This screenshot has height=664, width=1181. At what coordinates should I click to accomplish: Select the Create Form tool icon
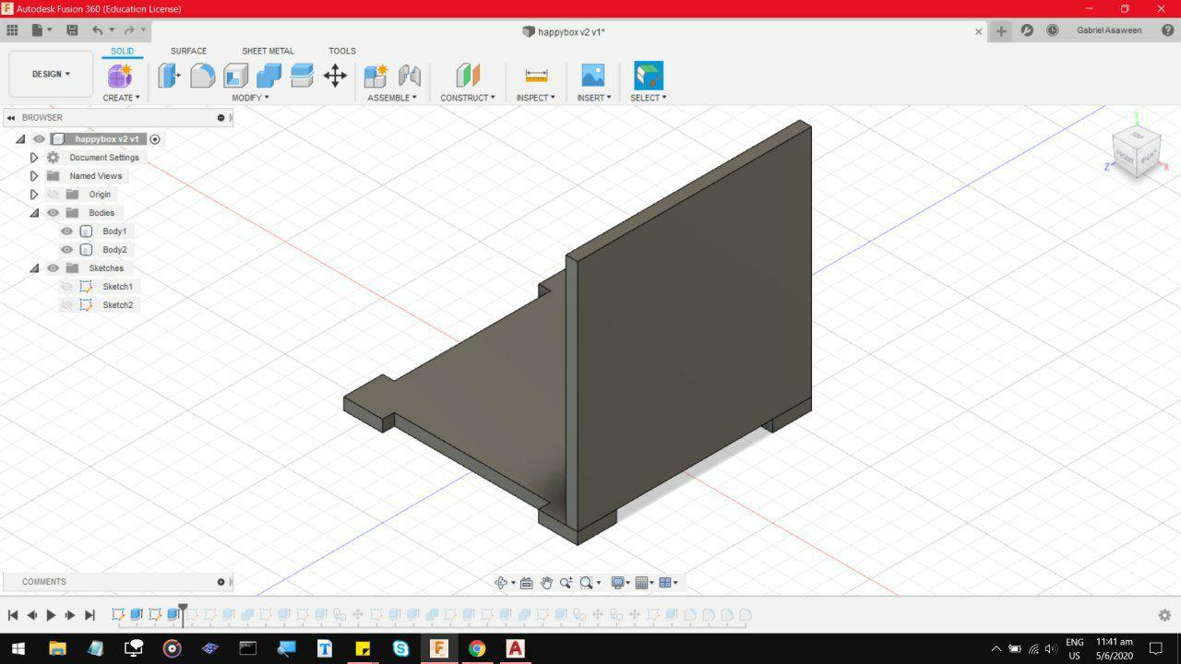(x=120, y=76)
